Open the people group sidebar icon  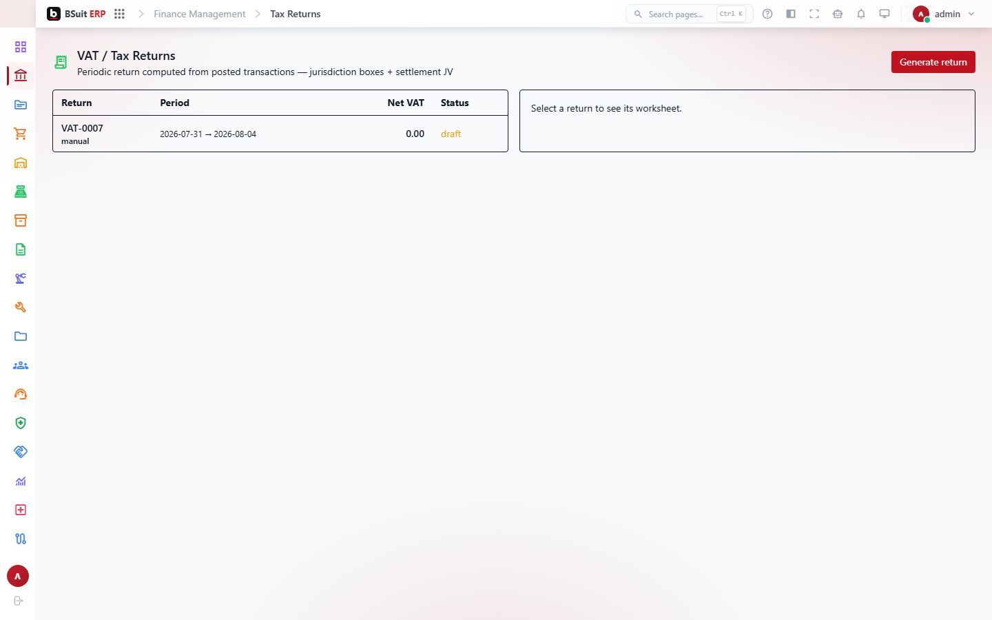point(21,365)
